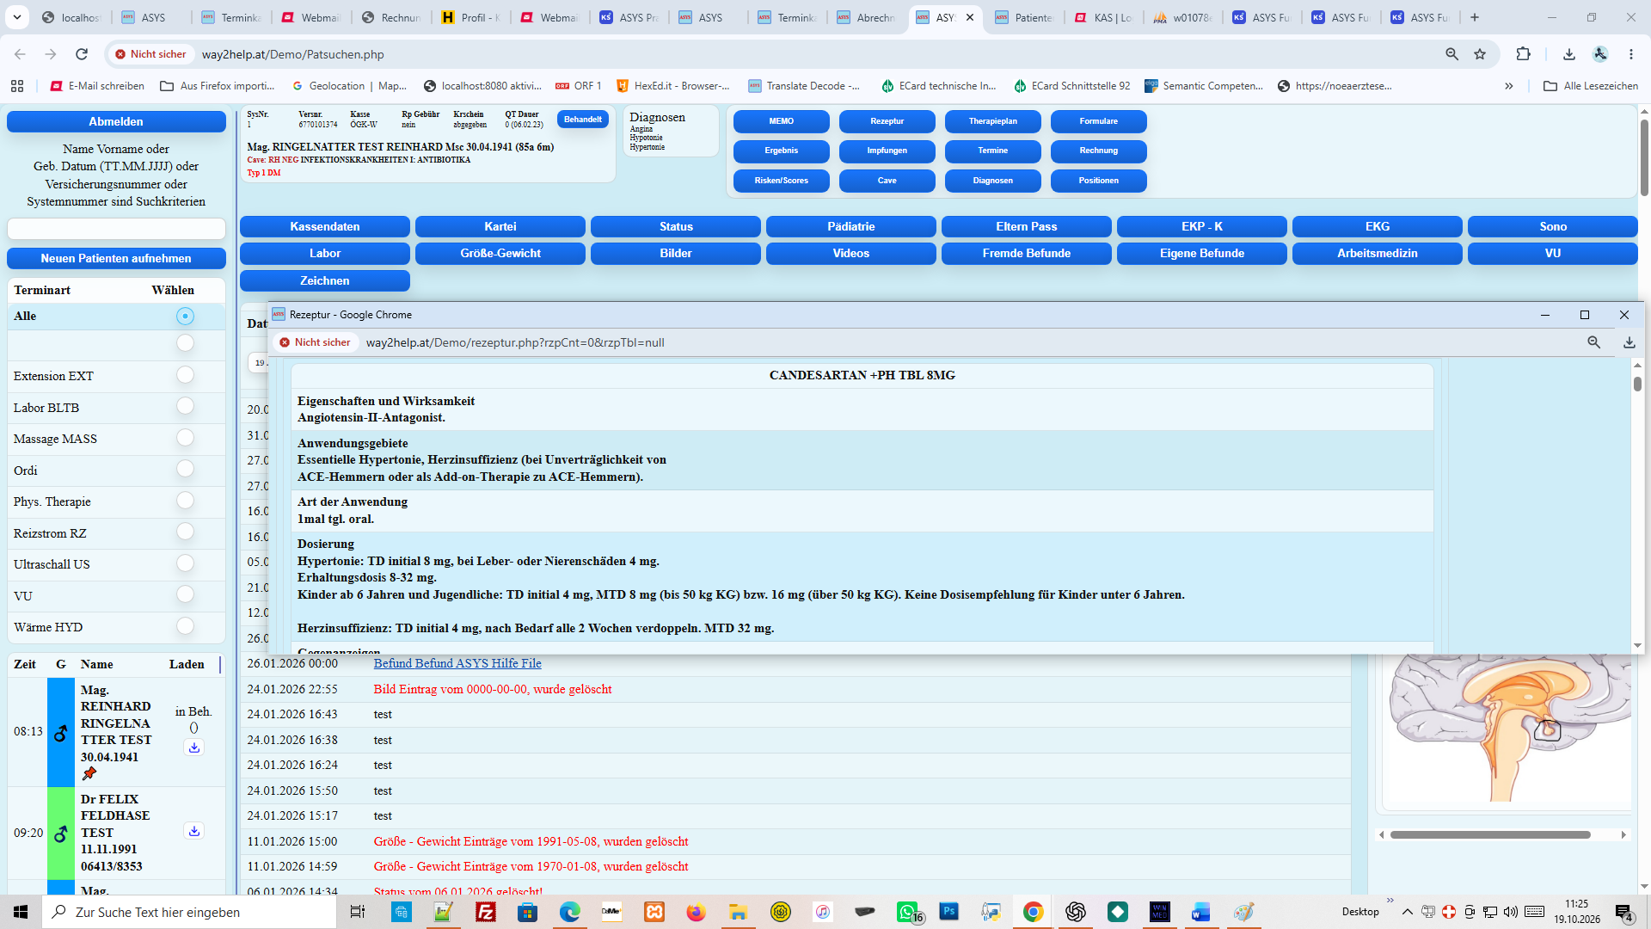Open Photoshop from the taskbar

click(x=948, y=912)
